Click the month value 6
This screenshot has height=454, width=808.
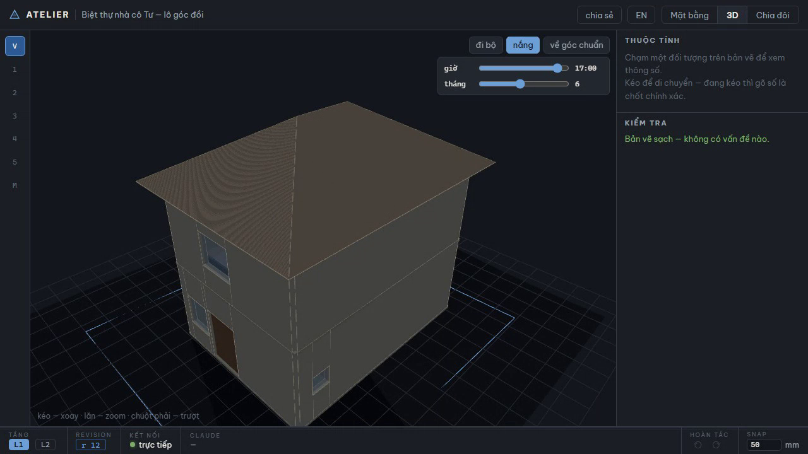pyautogui.click(x=578, y=84)
